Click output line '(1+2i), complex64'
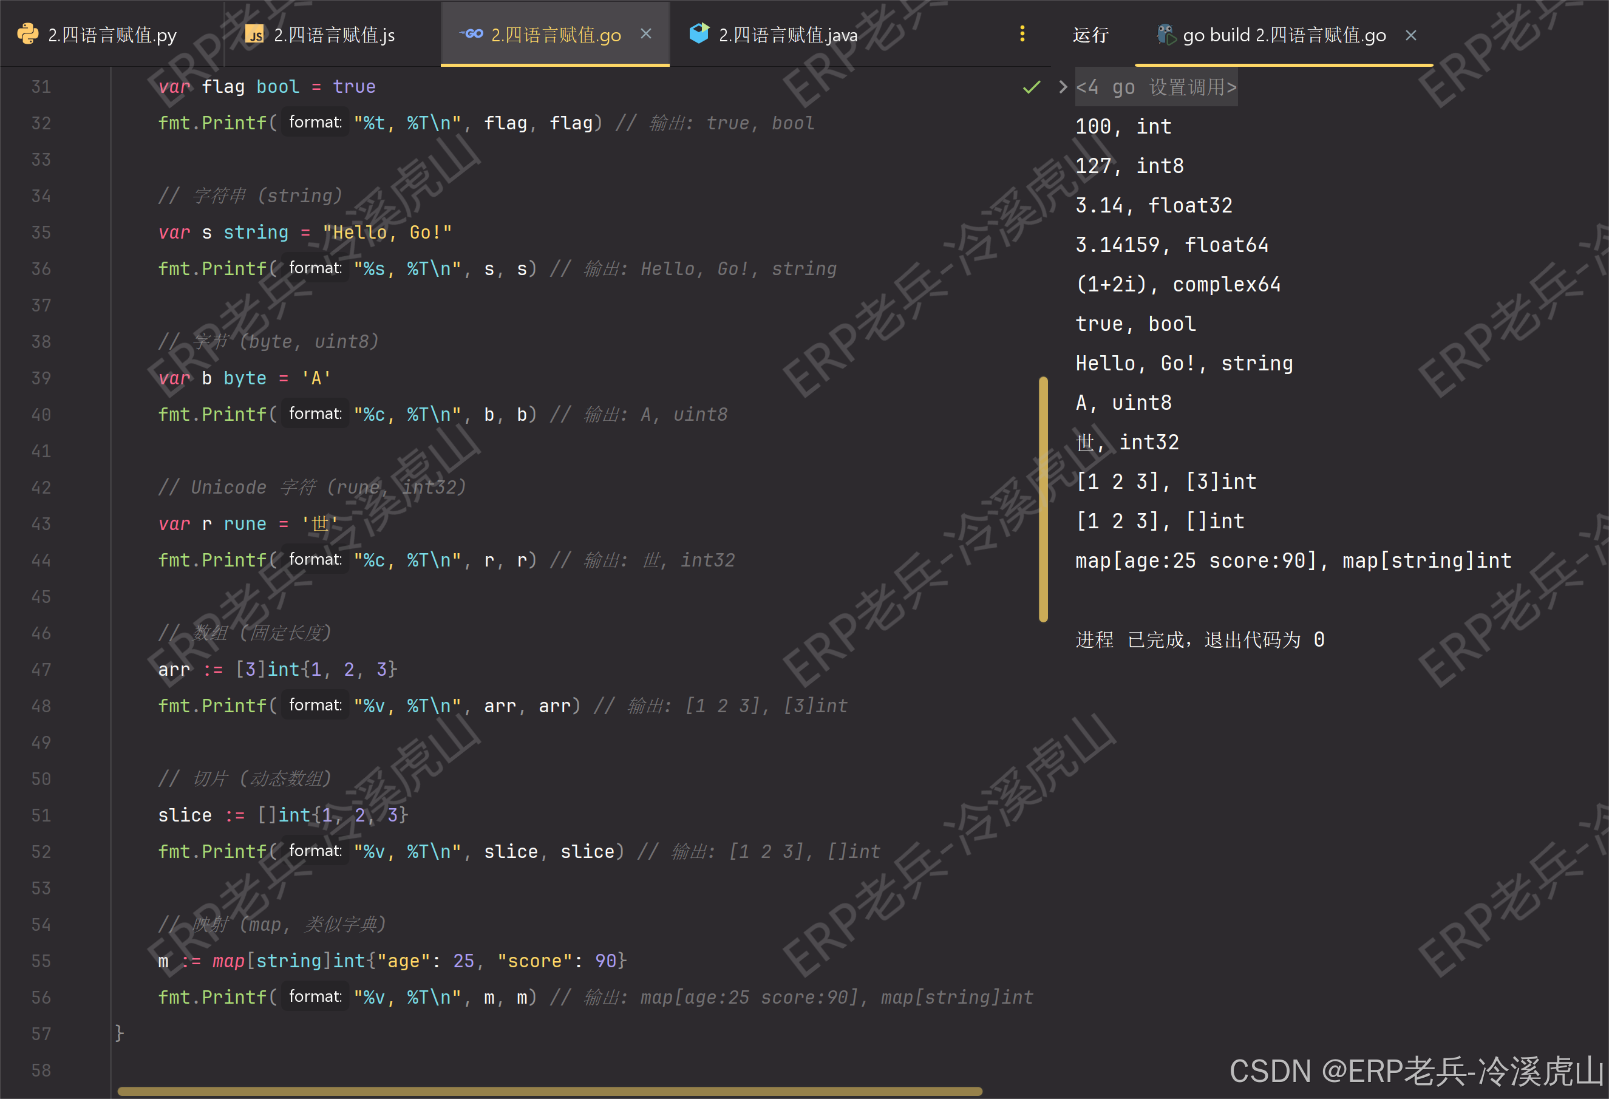 tap(1178, 285)
